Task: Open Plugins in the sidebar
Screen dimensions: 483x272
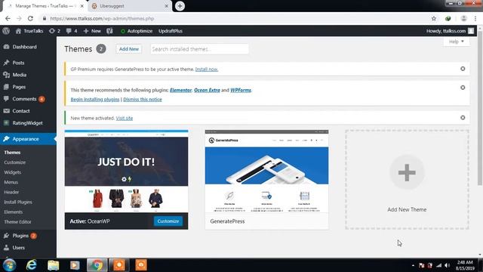Action: click(20, 236)
